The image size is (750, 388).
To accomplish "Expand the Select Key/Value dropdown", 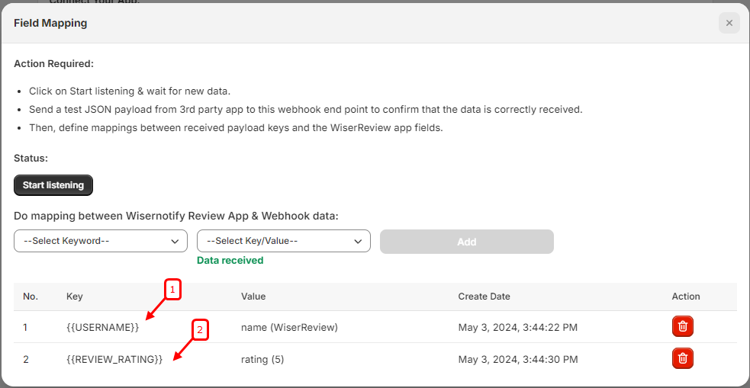I will click(284, 241).
